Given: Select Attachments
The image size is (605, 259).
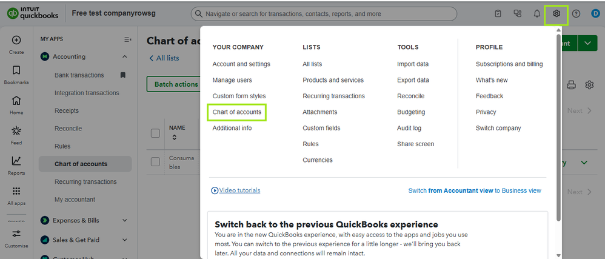Looking at the screenshot, I should [x=320, y=112].
